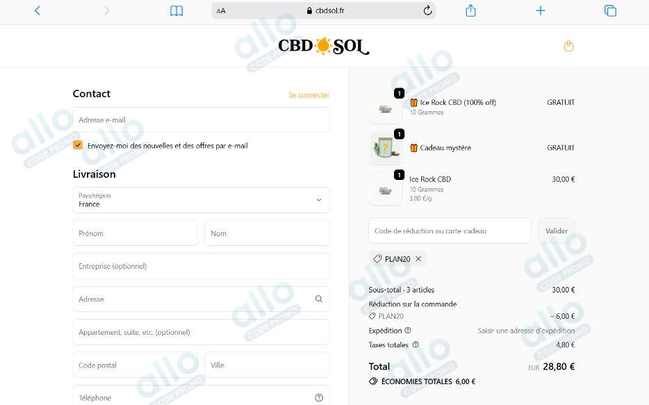Click the address field search magnifier
The width and height of the screenshot is (649, 405).
tap(319, 299)
